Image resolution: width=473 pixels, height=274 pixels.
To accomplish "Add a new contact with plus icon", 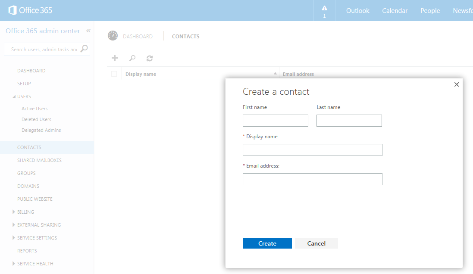I will tap(115, 58).
